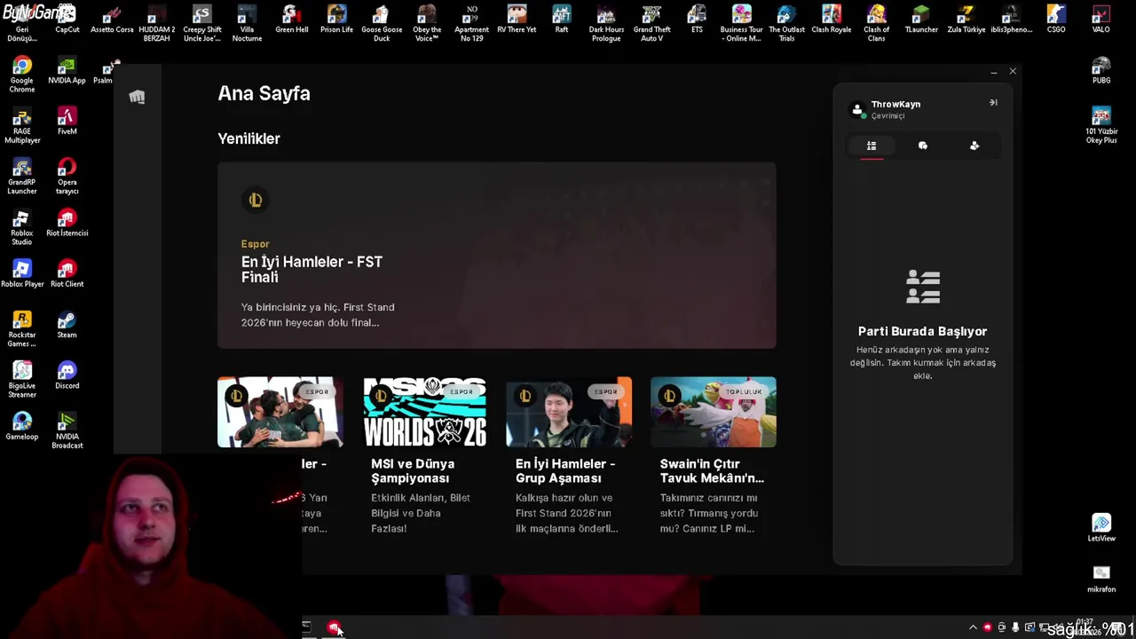Image resolution: width=1136 pixels, height=639 pixels.
Task: Open the 'En İyi Hamleler - FST Finali' featured card
Action: click(x=497, y=256)
